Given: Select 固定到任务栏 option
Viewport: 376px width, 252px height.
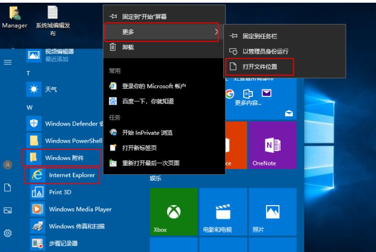Looking at the screenshot, I should pyautogui.click(x=285, y=36).
